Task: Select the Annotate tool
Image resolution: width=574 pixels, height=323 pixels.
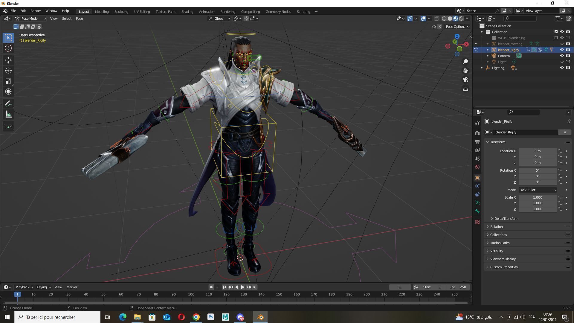Action: [8, 104]
